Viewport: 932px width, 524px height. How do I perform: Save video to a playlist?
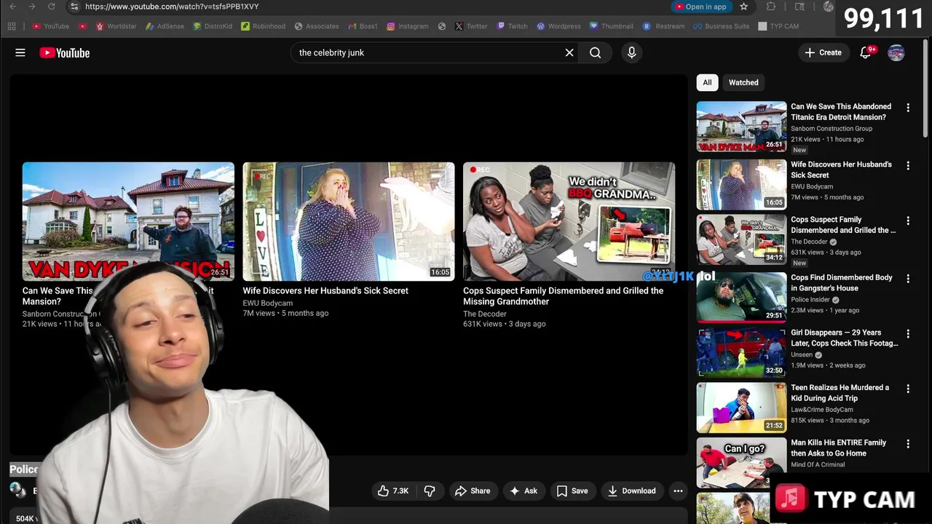572,491
